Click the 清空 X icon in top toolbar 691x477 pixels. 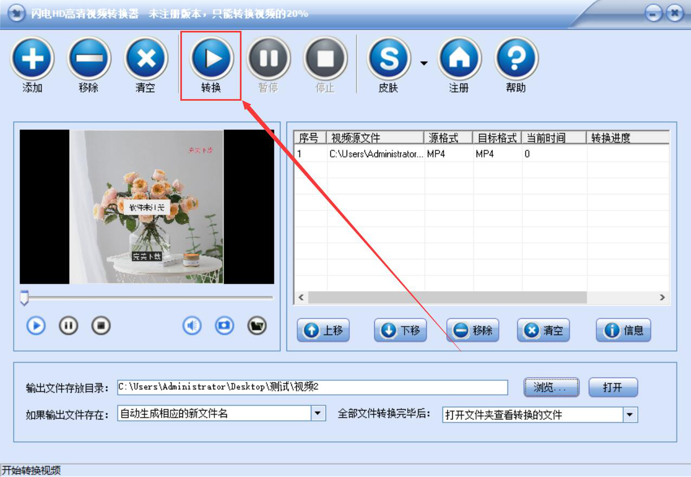tap(146, 58)
